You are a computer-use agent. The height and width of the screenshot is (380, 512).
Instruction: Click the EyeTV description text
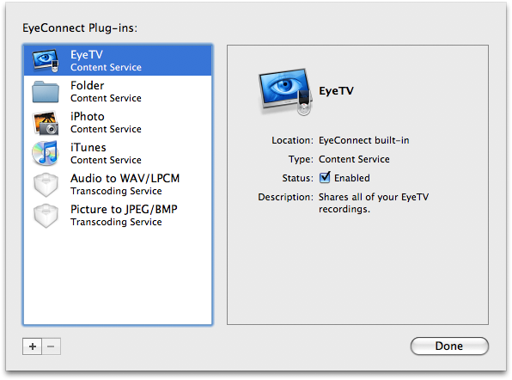point(374,203)
